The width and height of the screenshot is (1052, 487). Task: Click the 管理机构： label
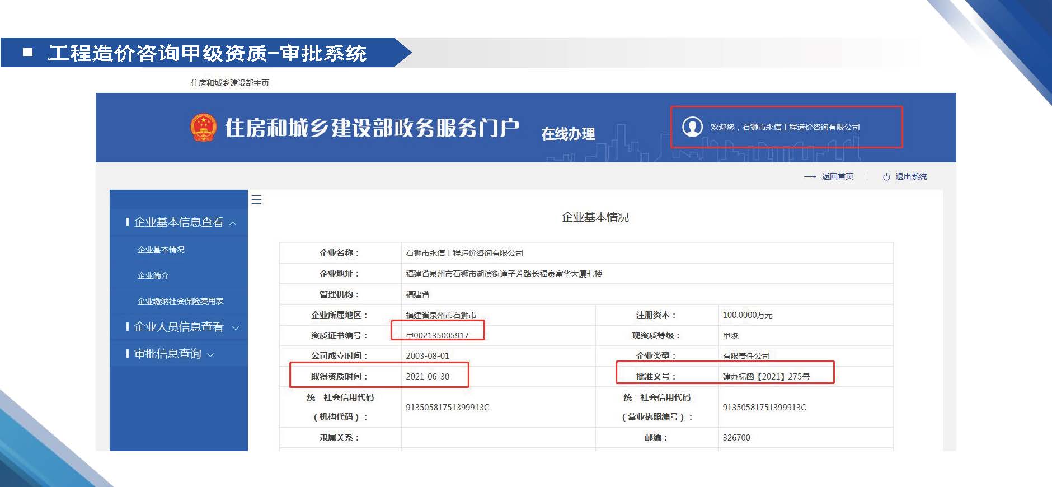(339, 294)
